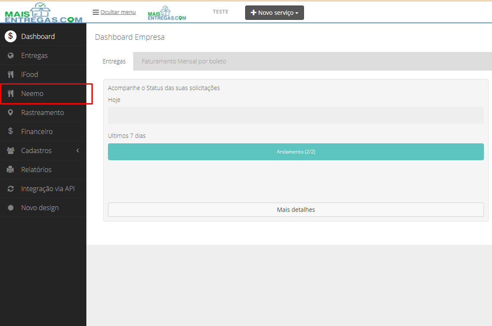Open the Novo serviço dropdown
This screenshot has height=326, width=492.
tap(274, 13)
